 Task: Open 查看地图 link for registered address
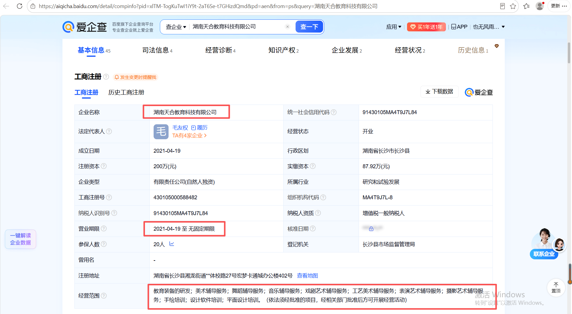coord(308,275)
